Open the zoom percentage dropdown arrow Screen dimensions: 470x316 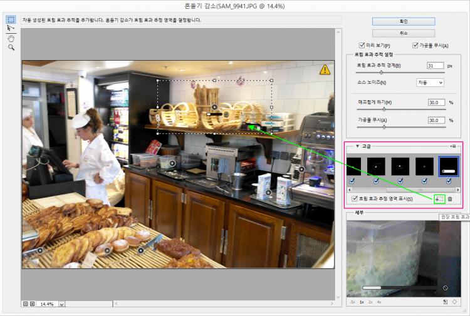(x=61, y=303)
